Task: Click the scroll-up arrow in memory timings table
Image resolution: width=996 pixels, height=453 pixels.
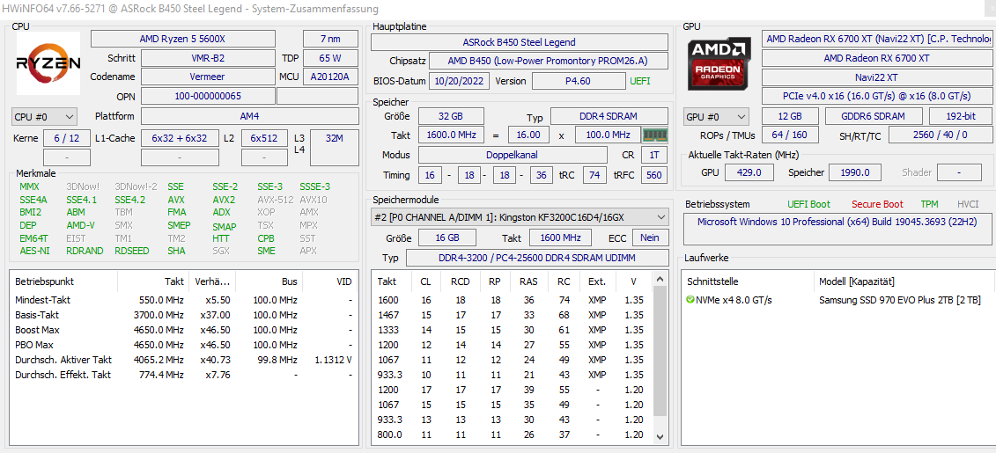Action: point(660,279)
